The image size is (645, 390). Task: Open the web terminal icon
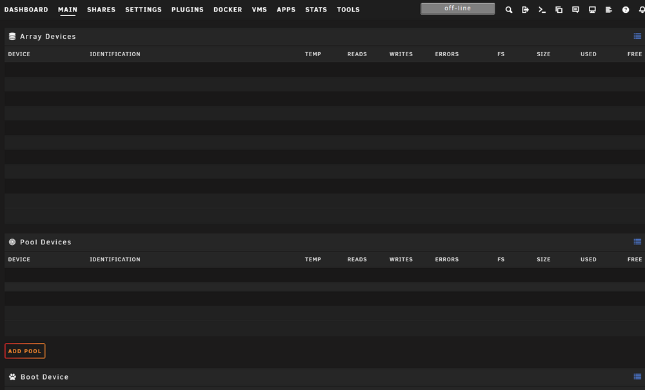[542, 10]
